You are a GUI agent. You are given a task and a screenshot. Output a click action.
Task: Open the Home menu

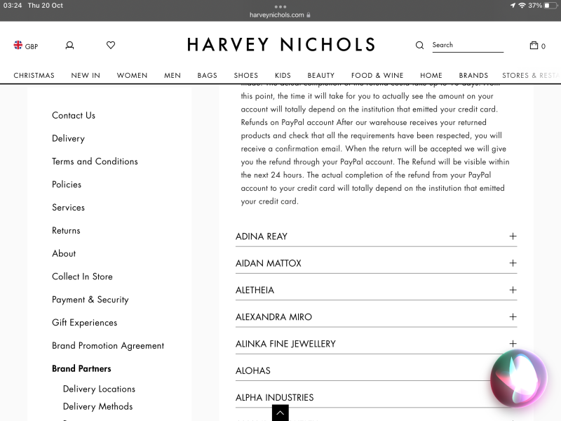(431, 75)
